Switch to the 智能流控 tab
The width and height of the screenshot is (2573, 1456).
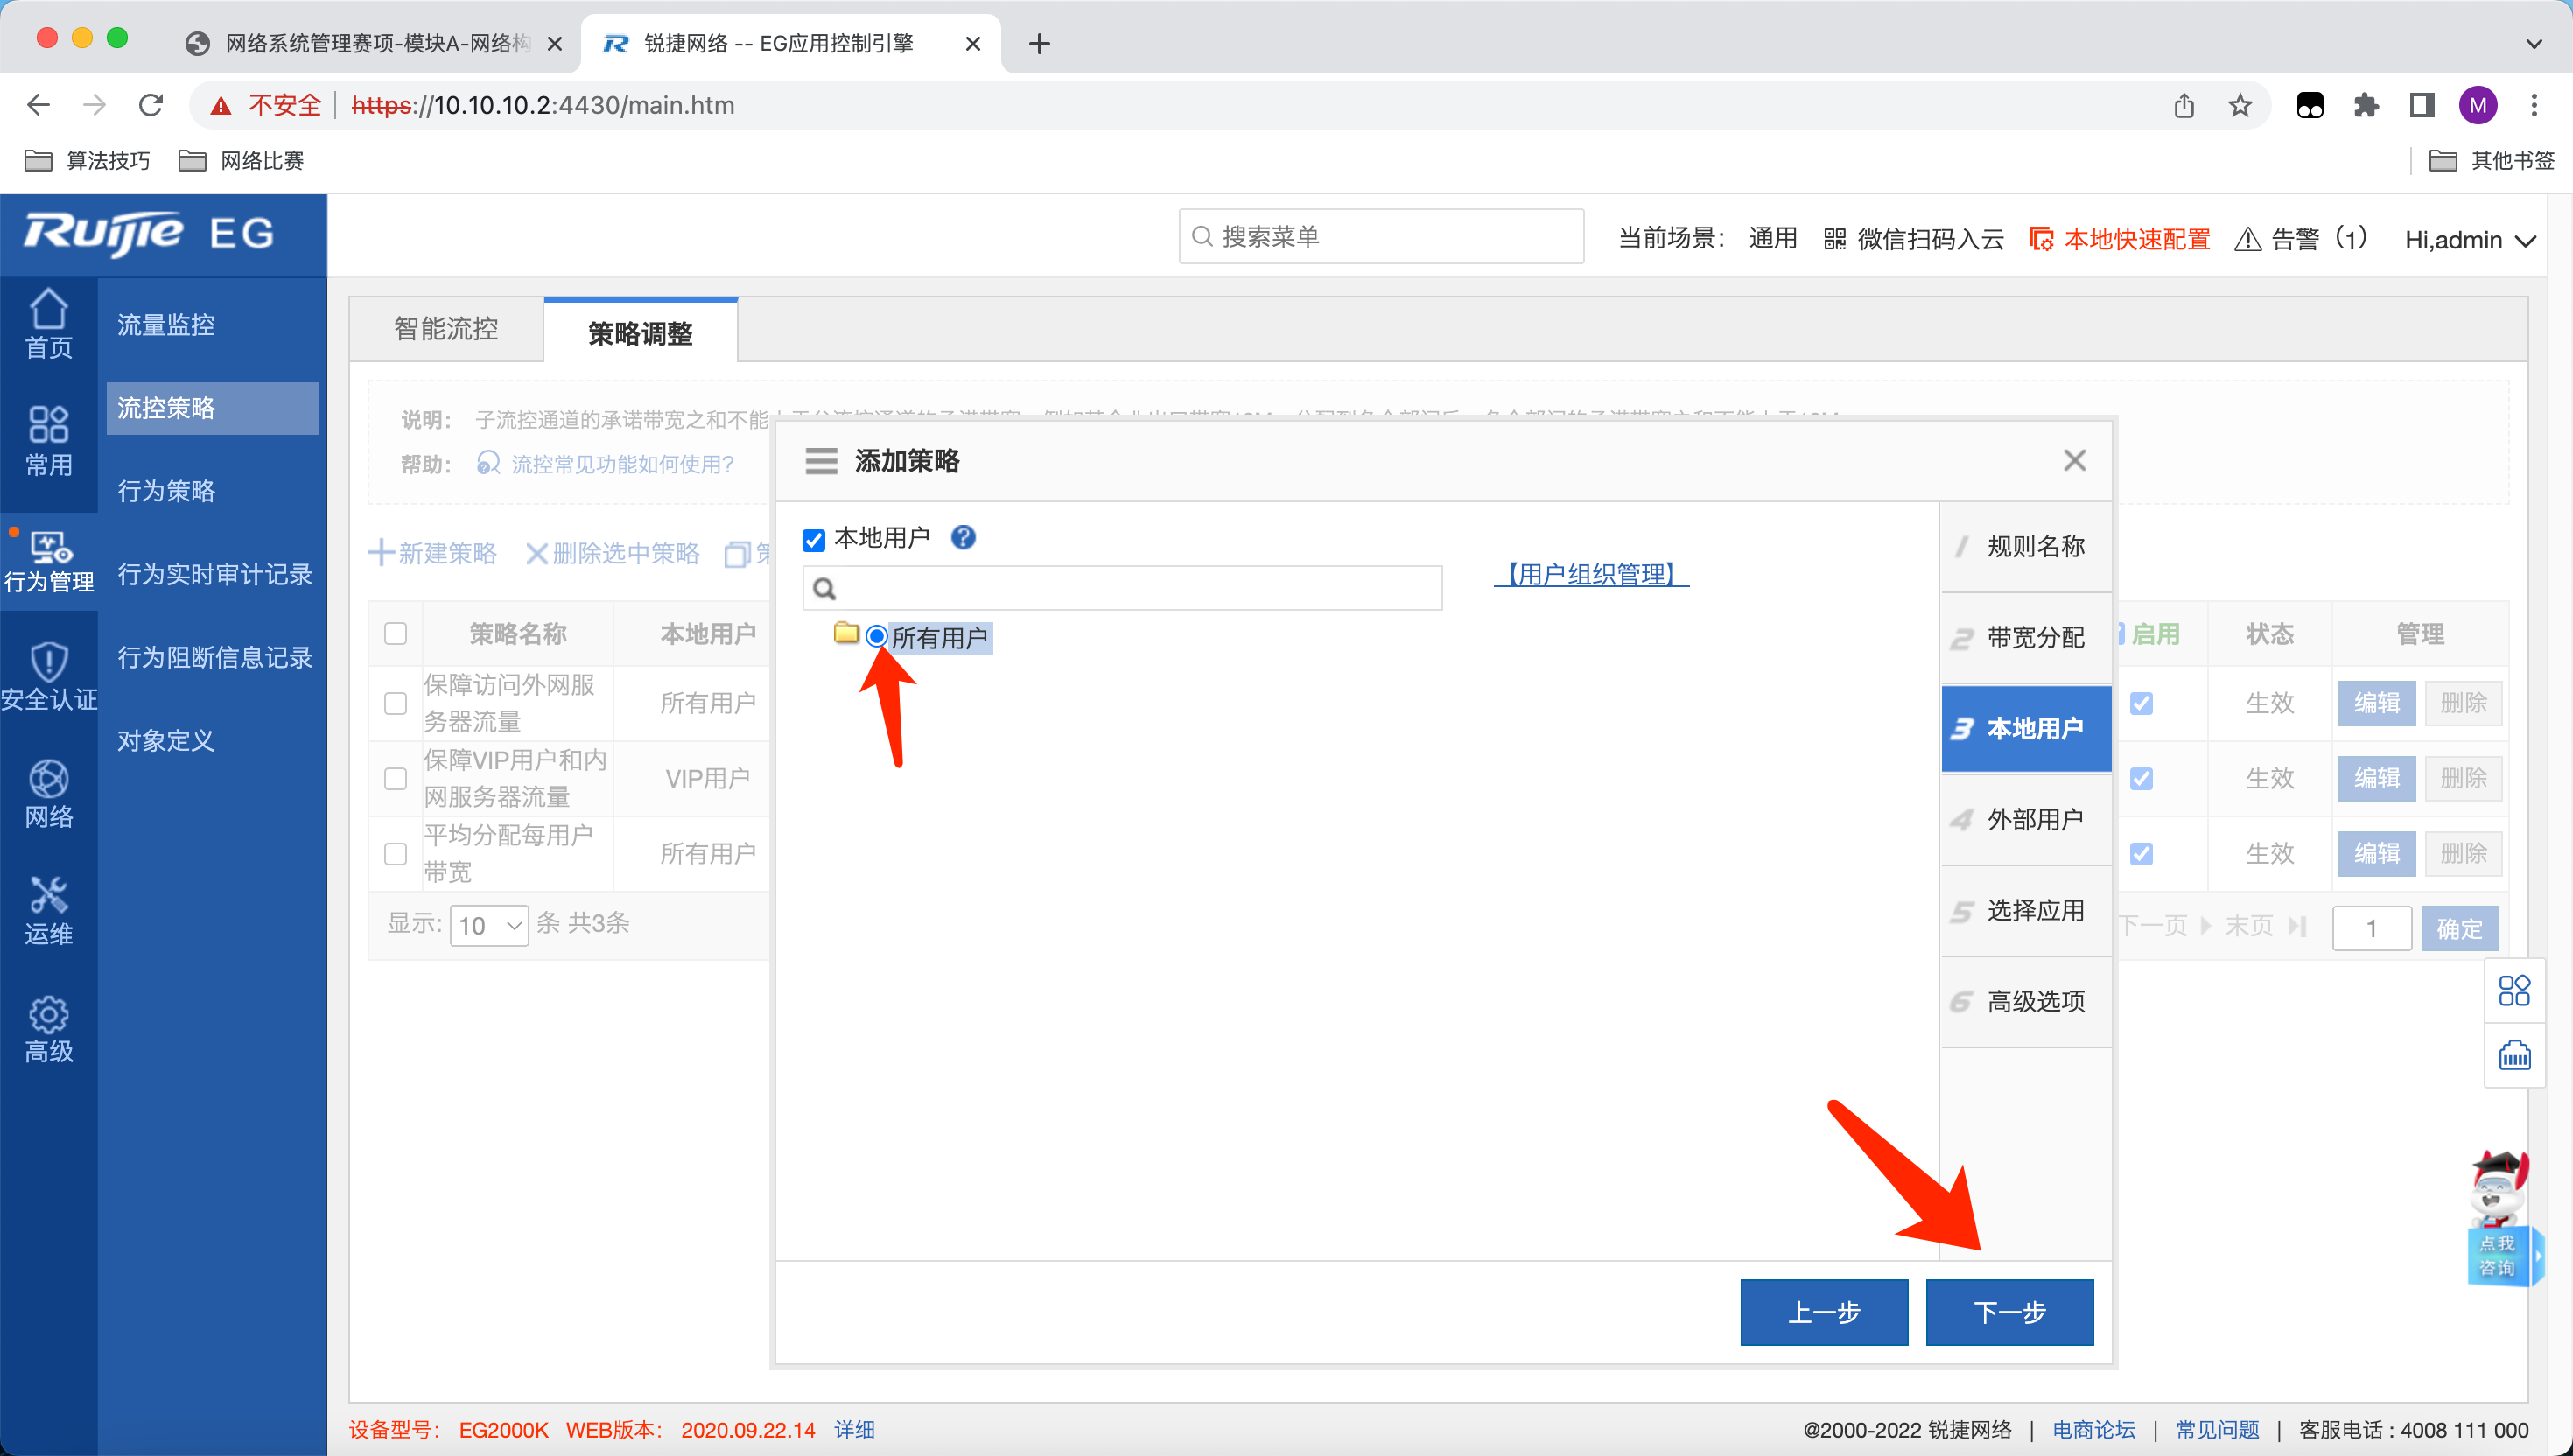(x=446, y=329)
